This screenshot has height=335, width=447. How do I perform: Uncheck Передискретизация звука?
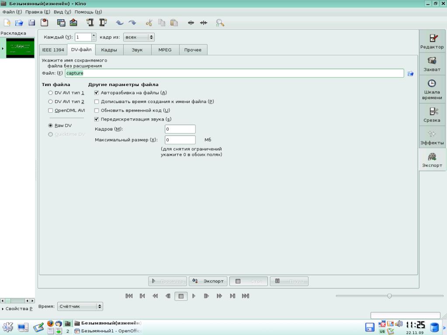pos(97,119)
